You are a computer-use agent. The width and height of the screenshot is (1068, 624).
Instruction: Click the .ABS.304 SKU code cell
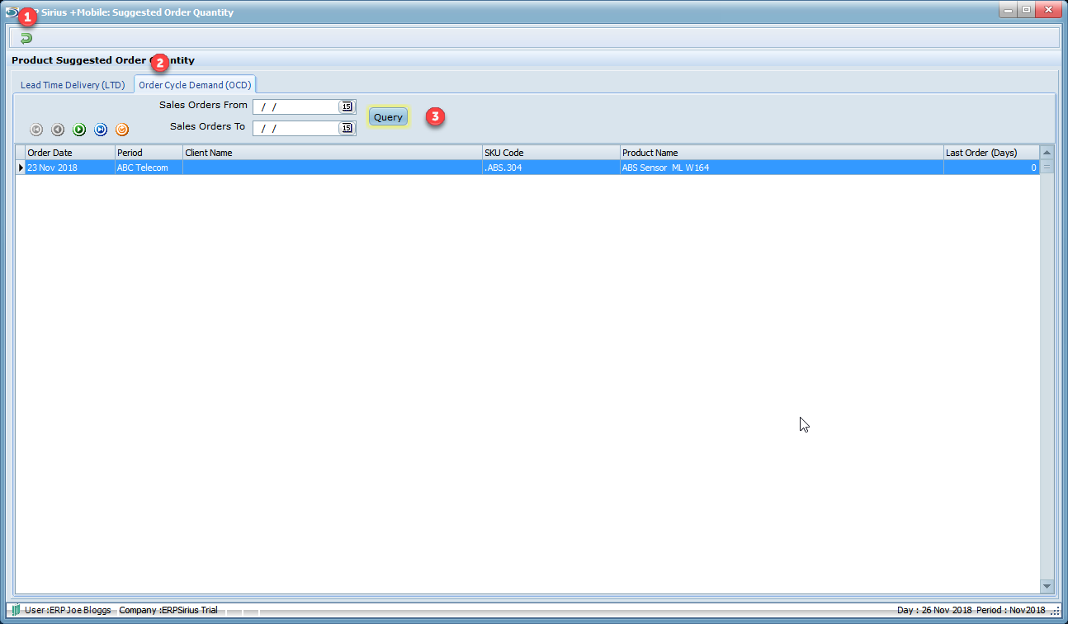(551, 168)
